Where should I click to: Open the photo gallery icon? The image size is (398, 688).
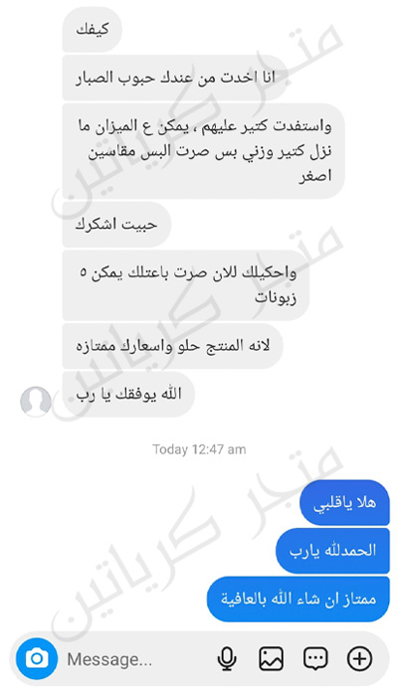pos(271,658)
